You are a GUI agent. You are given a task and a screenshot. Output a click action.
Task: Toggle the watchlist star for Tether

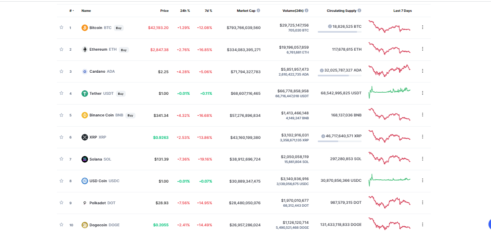pos(61,93)
